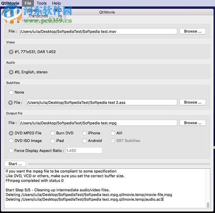
Task: Browse for the output file
Action: (193, 123)
